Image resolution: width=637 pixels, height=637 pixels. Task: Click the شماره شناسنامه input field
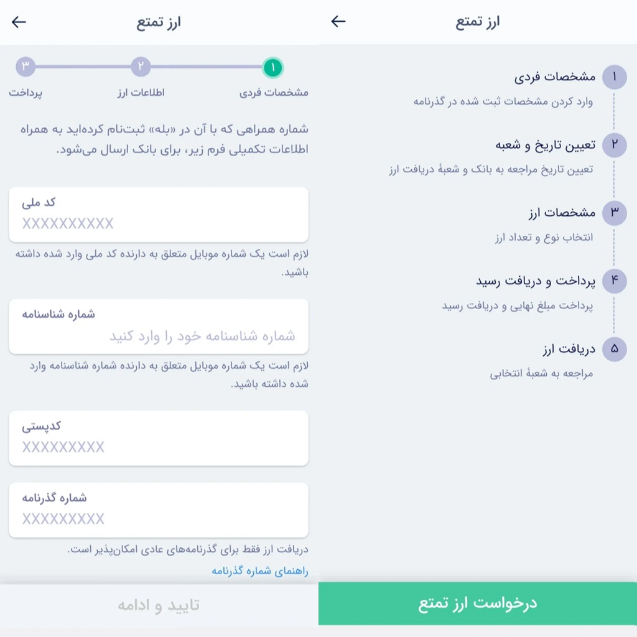(x=159, y=326)
